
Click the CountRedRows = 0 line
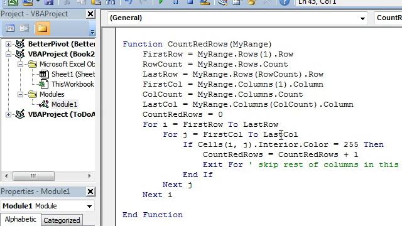point(183,114)
